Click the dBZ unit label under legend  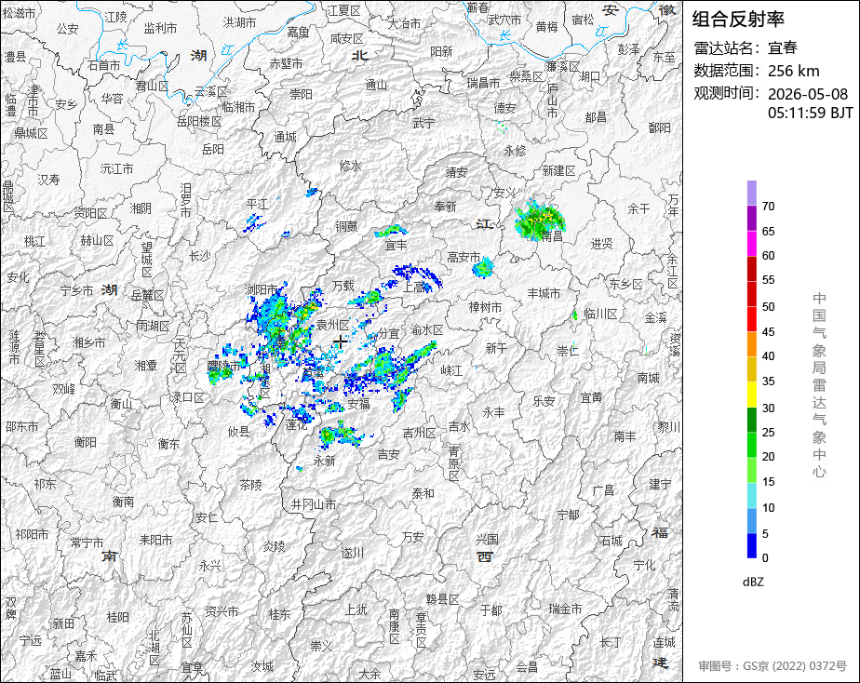click(753, 583)
